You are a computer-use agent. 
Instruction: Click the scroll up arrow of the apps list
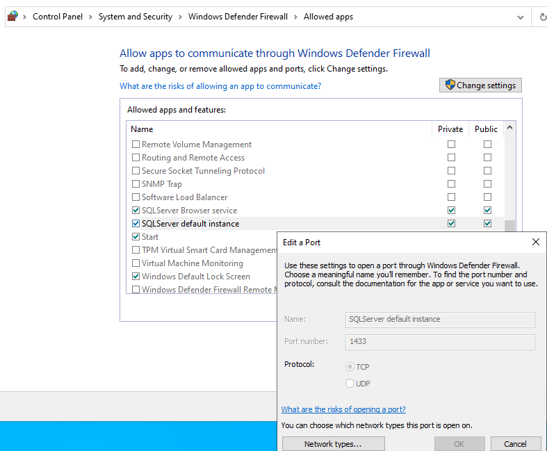coord(509,128)
